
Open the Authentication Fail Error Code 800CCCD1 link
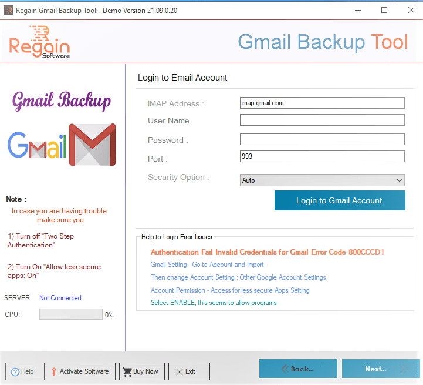click(x=267, y=252)
